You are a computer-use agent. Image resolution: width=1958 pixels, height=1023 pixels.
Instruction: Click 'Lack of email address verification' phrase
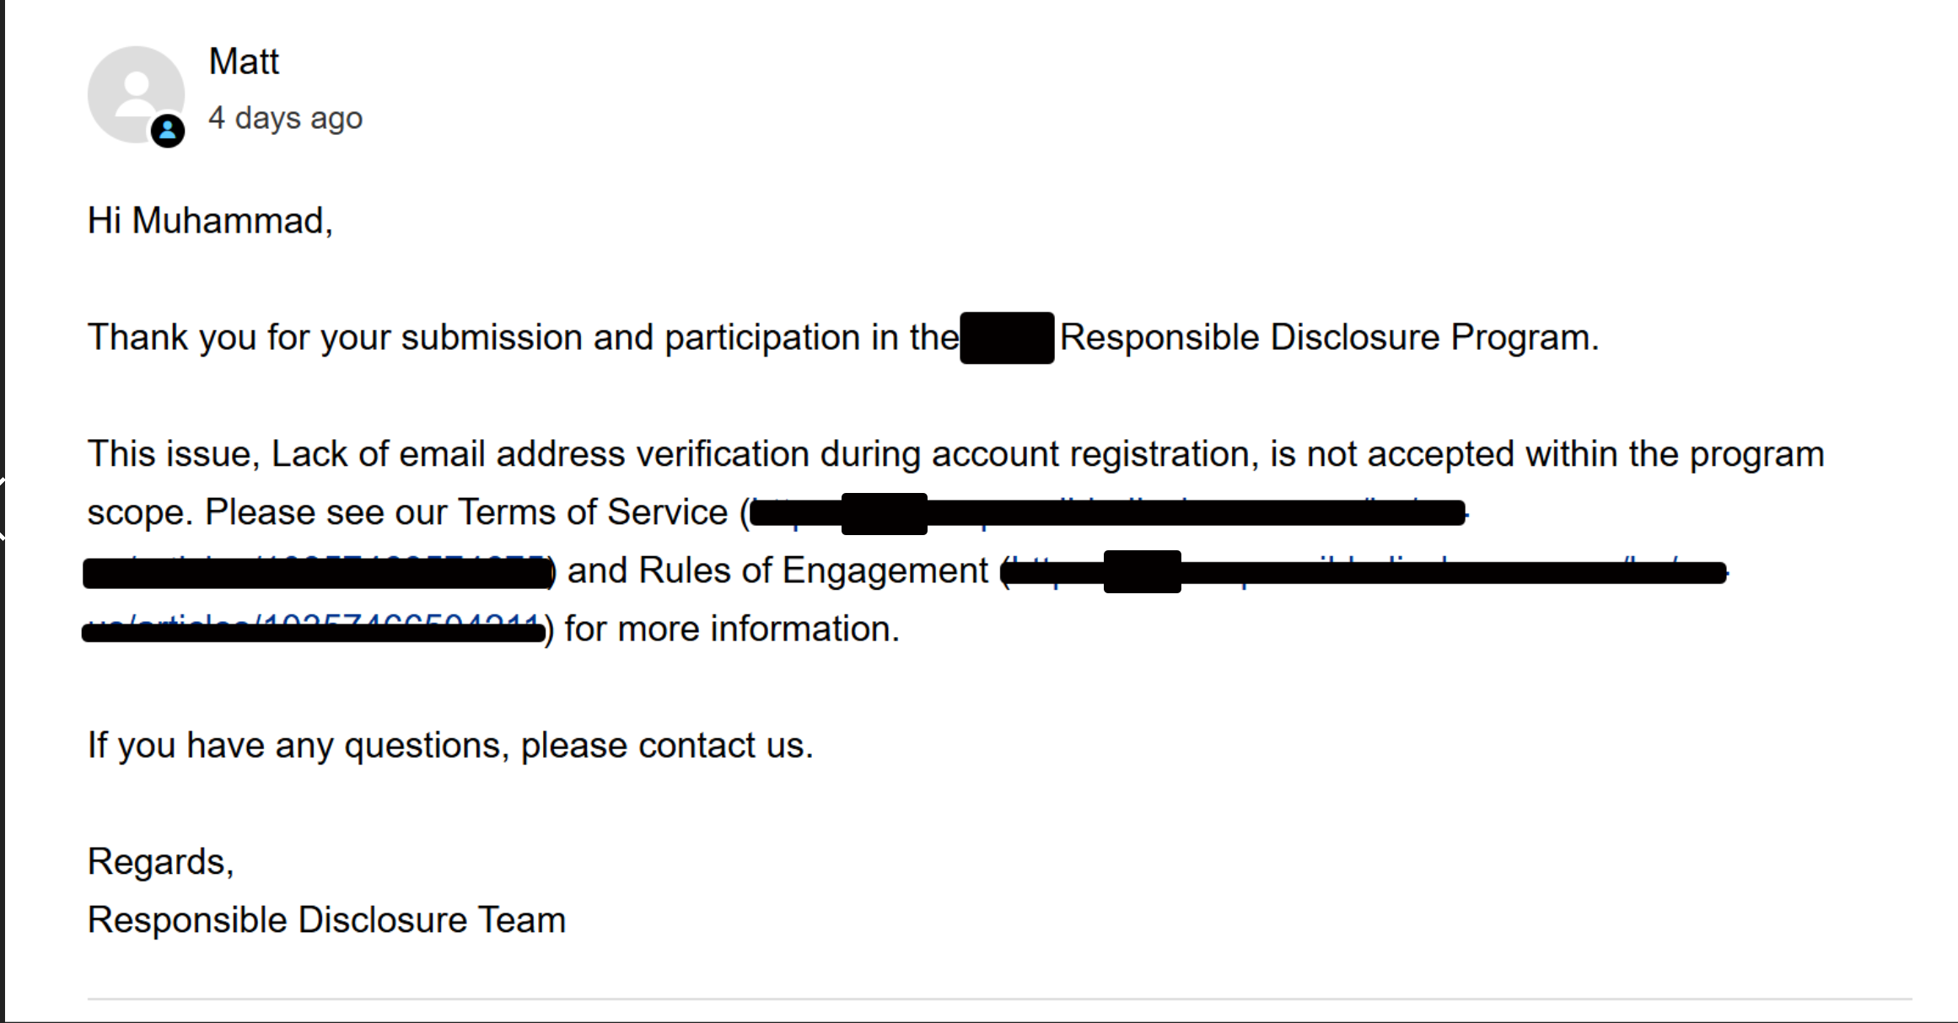(541, 454)
